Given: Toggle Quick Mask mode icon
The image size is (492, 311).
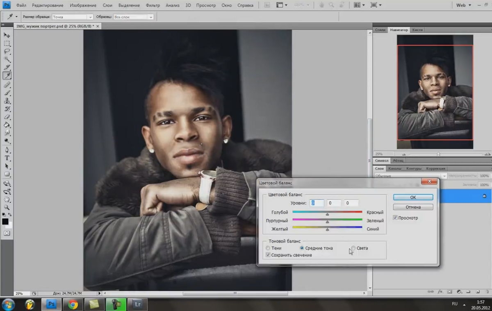Looking at the screenshot, I should click(x=7, y=233).
